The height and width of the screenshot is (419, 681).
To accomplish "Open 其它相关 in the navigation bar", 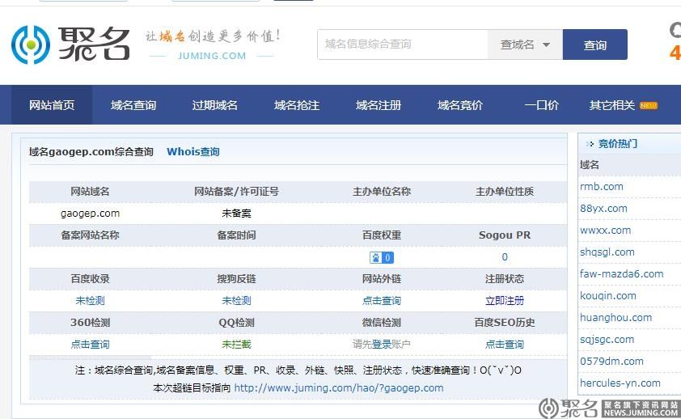I will tap(612, 105).
